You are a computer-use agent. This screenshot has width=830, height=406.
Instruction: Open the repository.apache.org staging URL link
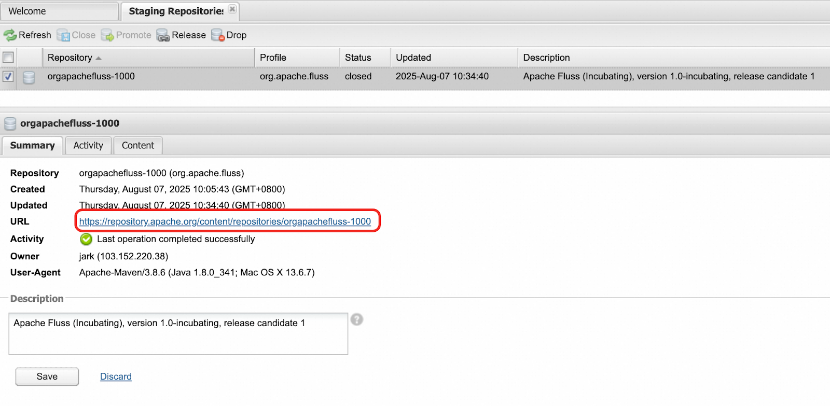pos(225,222)
